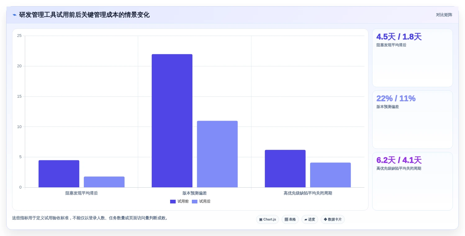Select the 表格 tag chip
The width and height of the screenshot is (465, 236).
[290, 220]
